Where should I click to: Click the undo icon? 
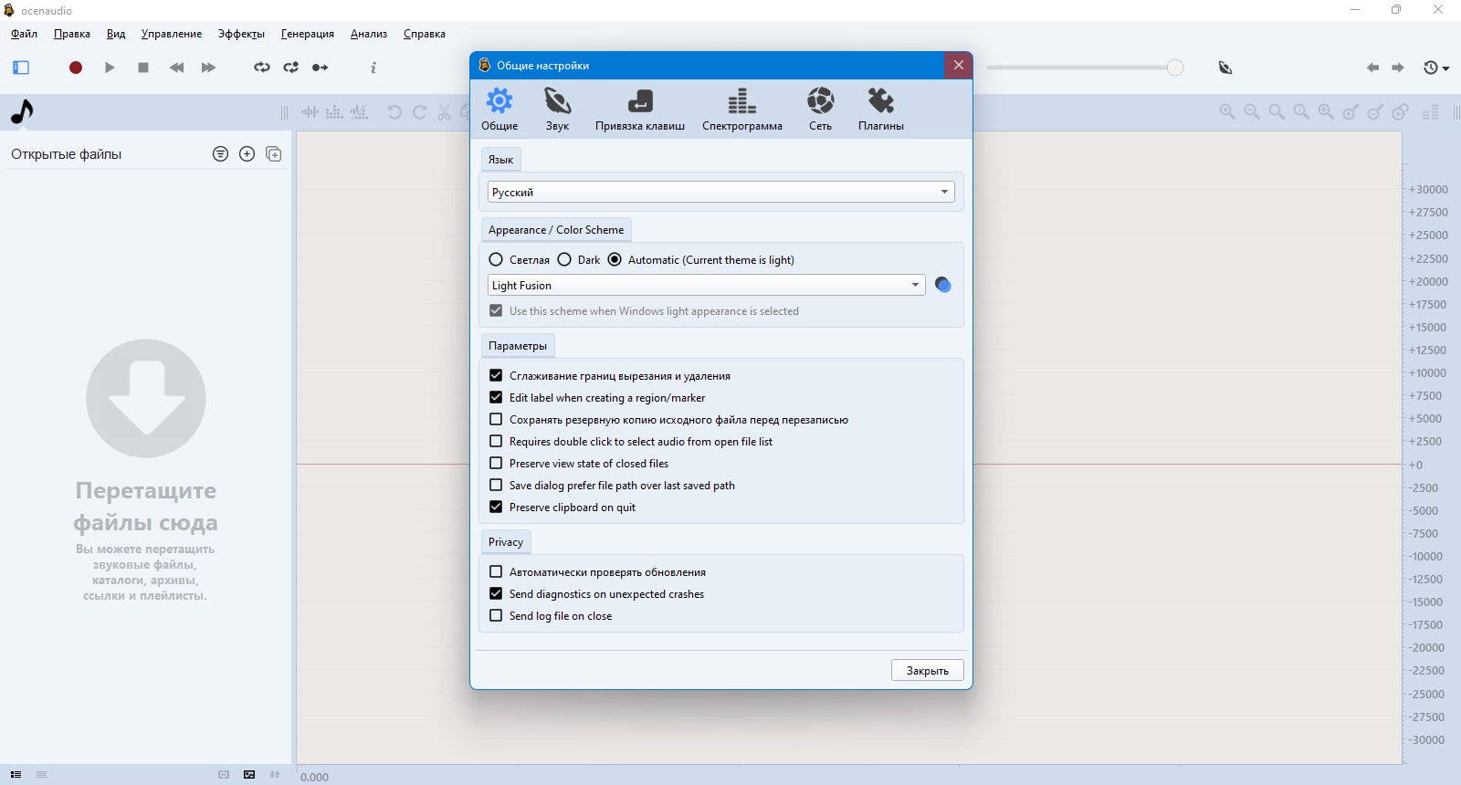394,112
